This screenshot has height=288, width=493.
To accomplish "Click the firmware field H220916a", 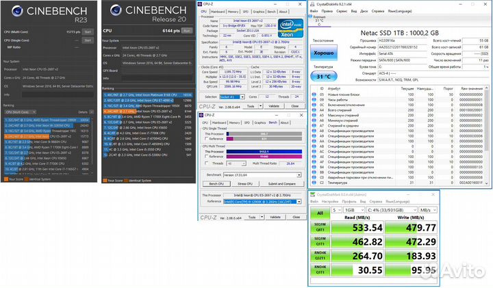I will pos(403,40).
